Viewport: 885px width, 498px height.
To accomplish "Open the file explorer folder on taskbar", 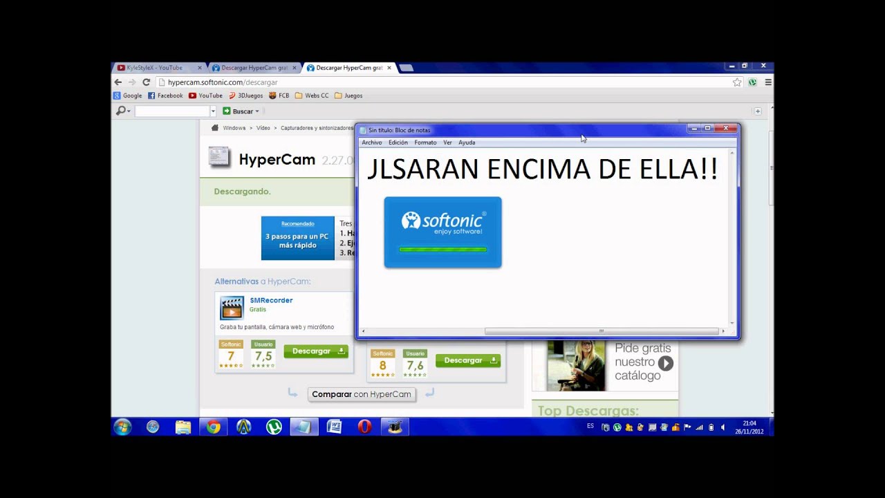I will tap(183, 427).
